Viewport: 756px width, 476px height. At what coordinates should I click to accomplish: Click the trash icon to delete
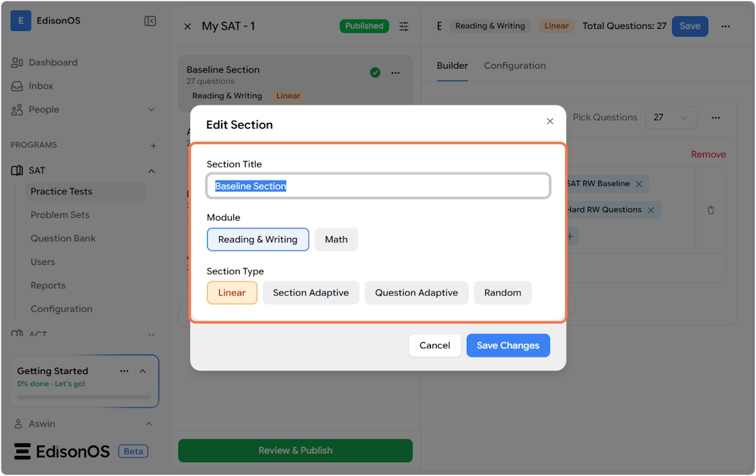(711, 210)
